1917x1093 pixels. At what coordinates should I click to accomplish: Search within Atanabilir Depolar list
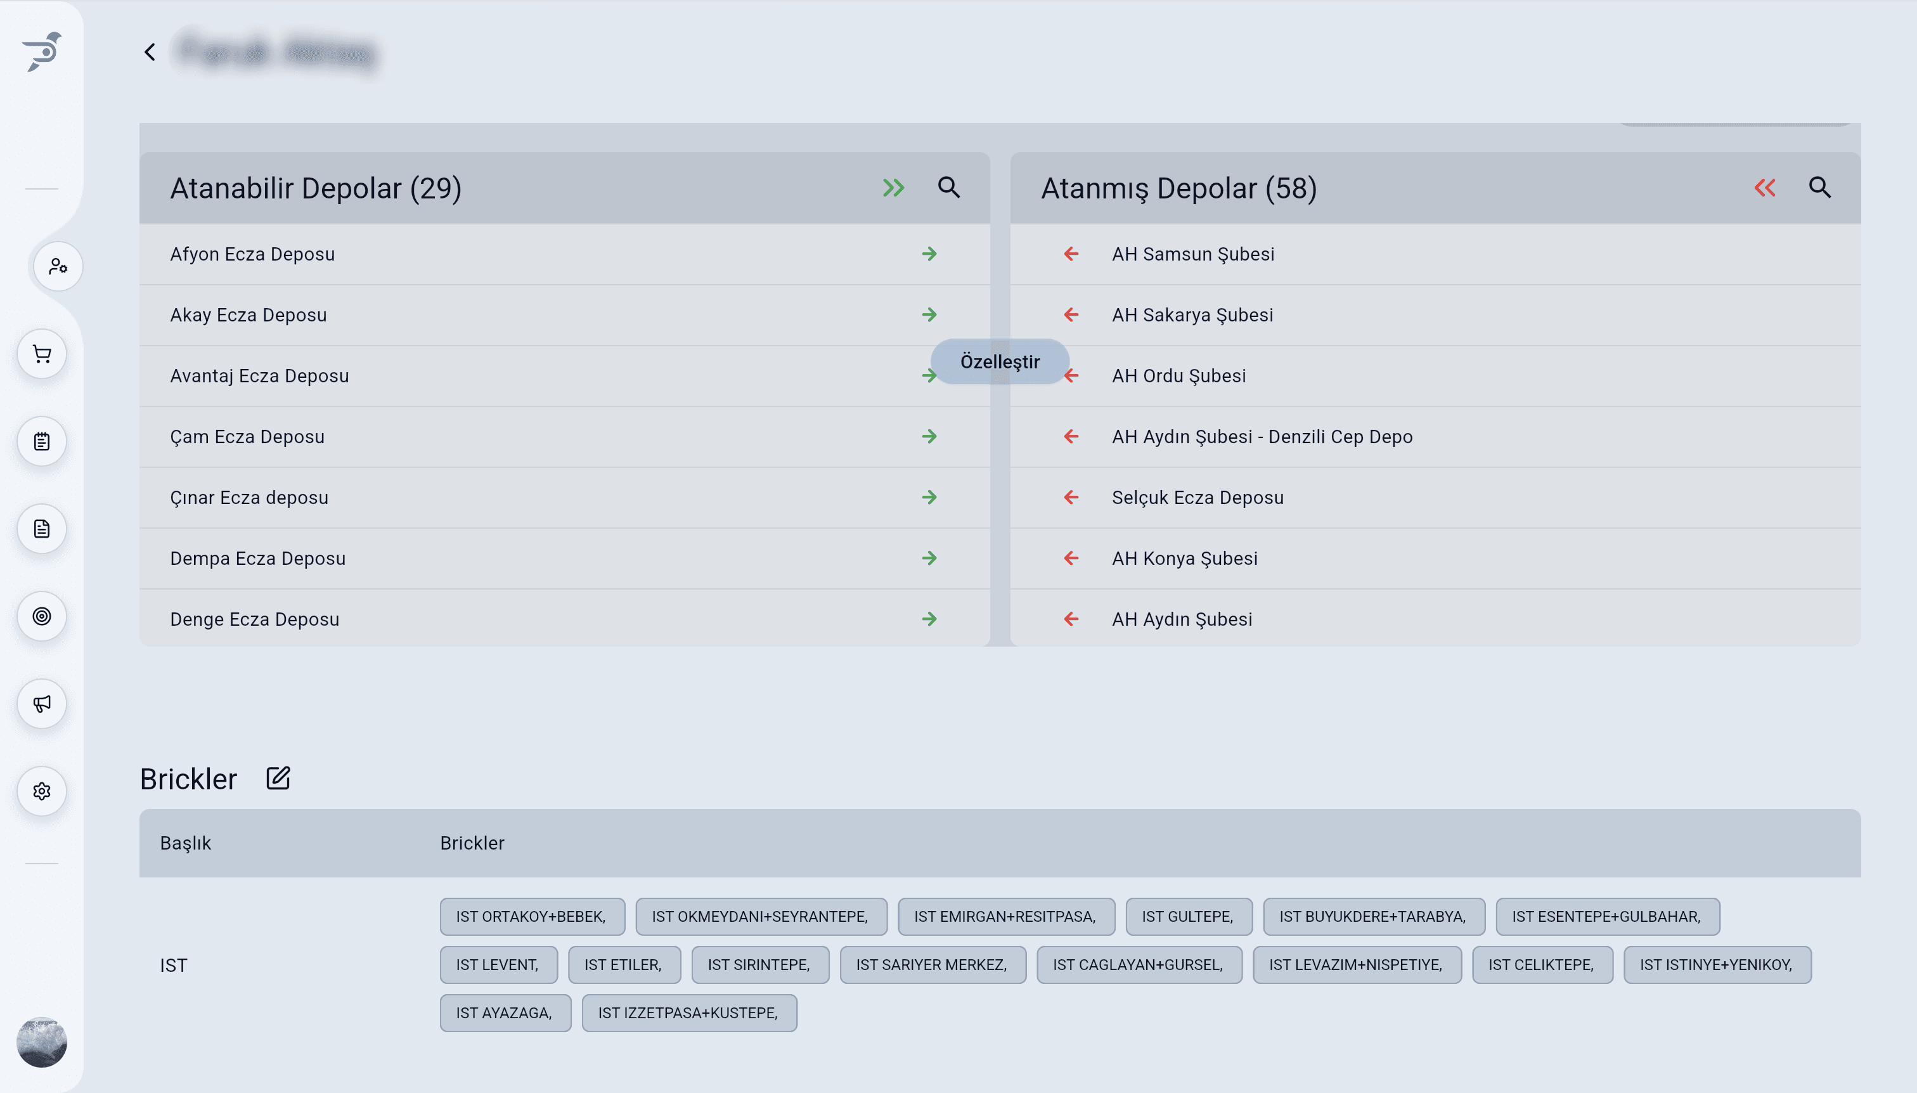click(949, 188)
